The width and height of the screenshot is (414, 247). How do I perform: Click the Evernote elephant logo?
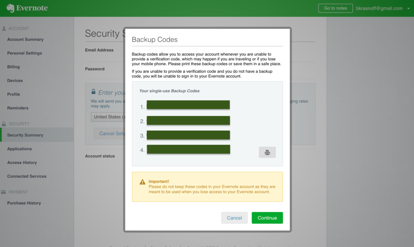[10, 8]
